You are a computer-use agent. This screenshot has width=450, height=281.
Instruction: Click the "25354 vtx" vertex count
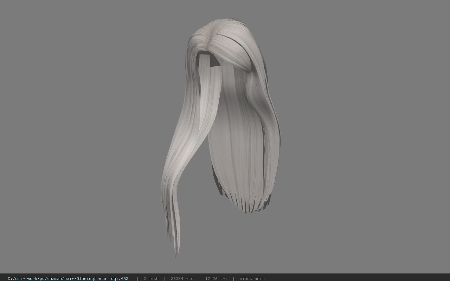pos(182,279)
